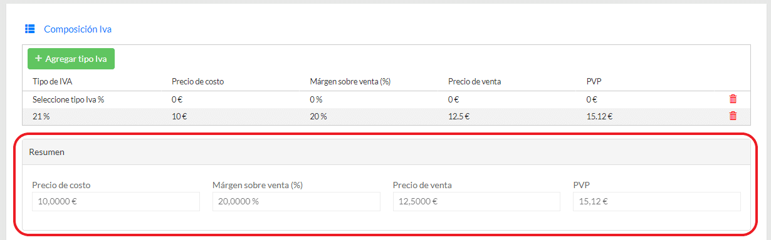Viewport: 771px width, 240px height.
Task: Click the 15.12 € PVP cell
Action: 599,116
